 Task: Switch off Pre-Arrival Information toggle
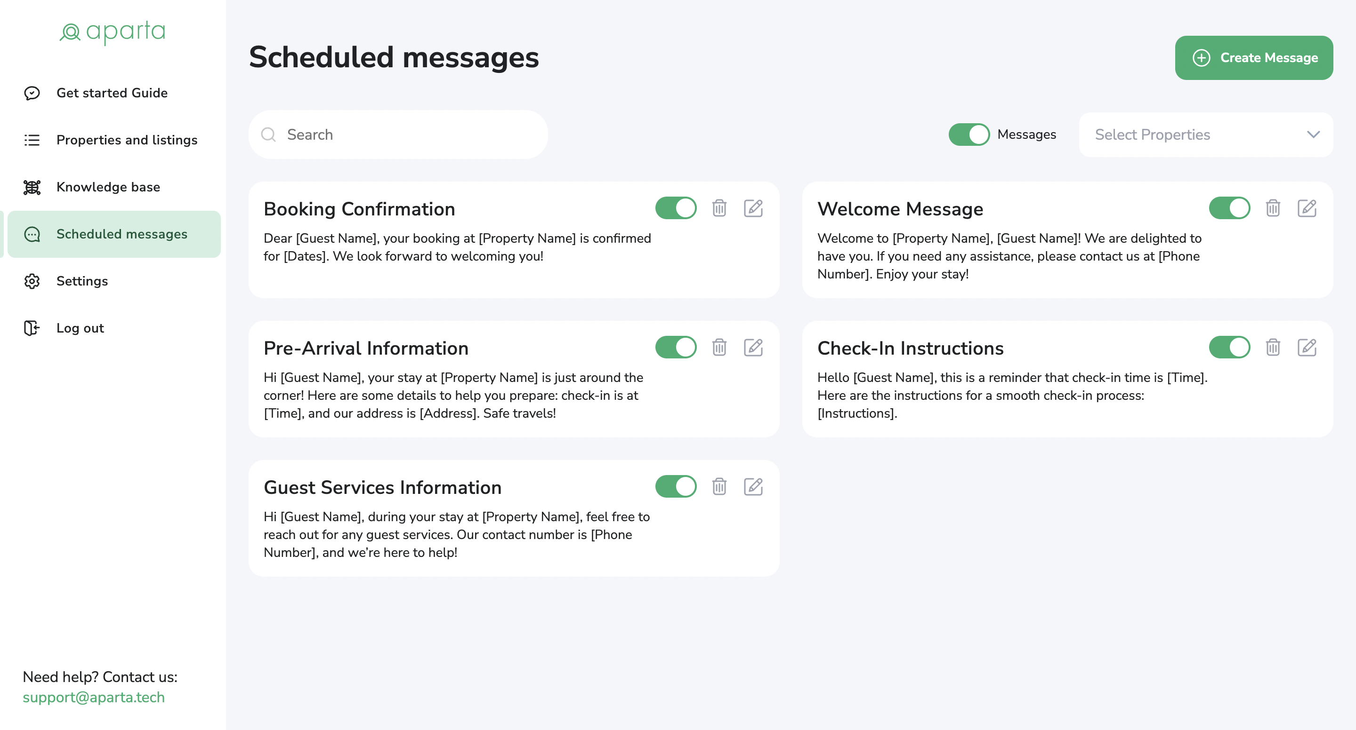click(x=675, y=348)
